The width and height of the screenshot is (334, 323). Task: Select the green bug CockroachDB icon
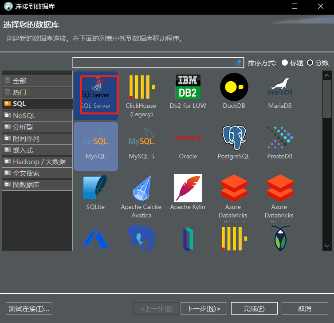click(x=280, y=238)
